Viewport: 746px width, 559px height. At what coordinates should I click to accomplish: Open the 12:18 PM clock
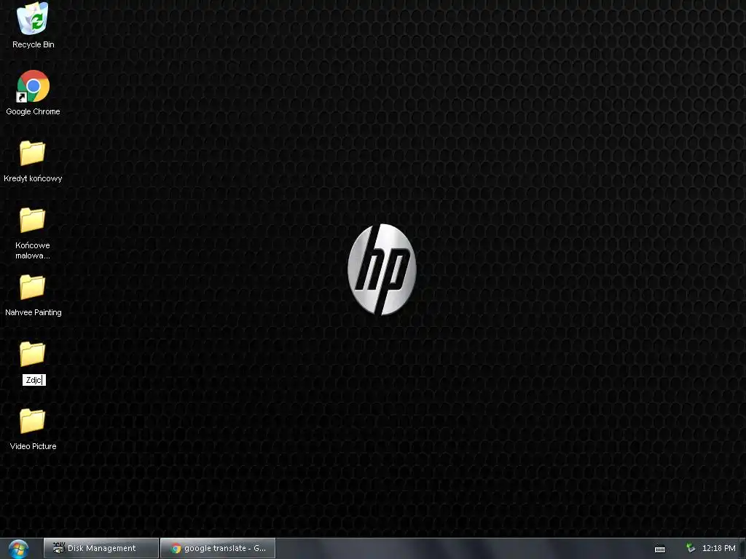tap(718, 548)
